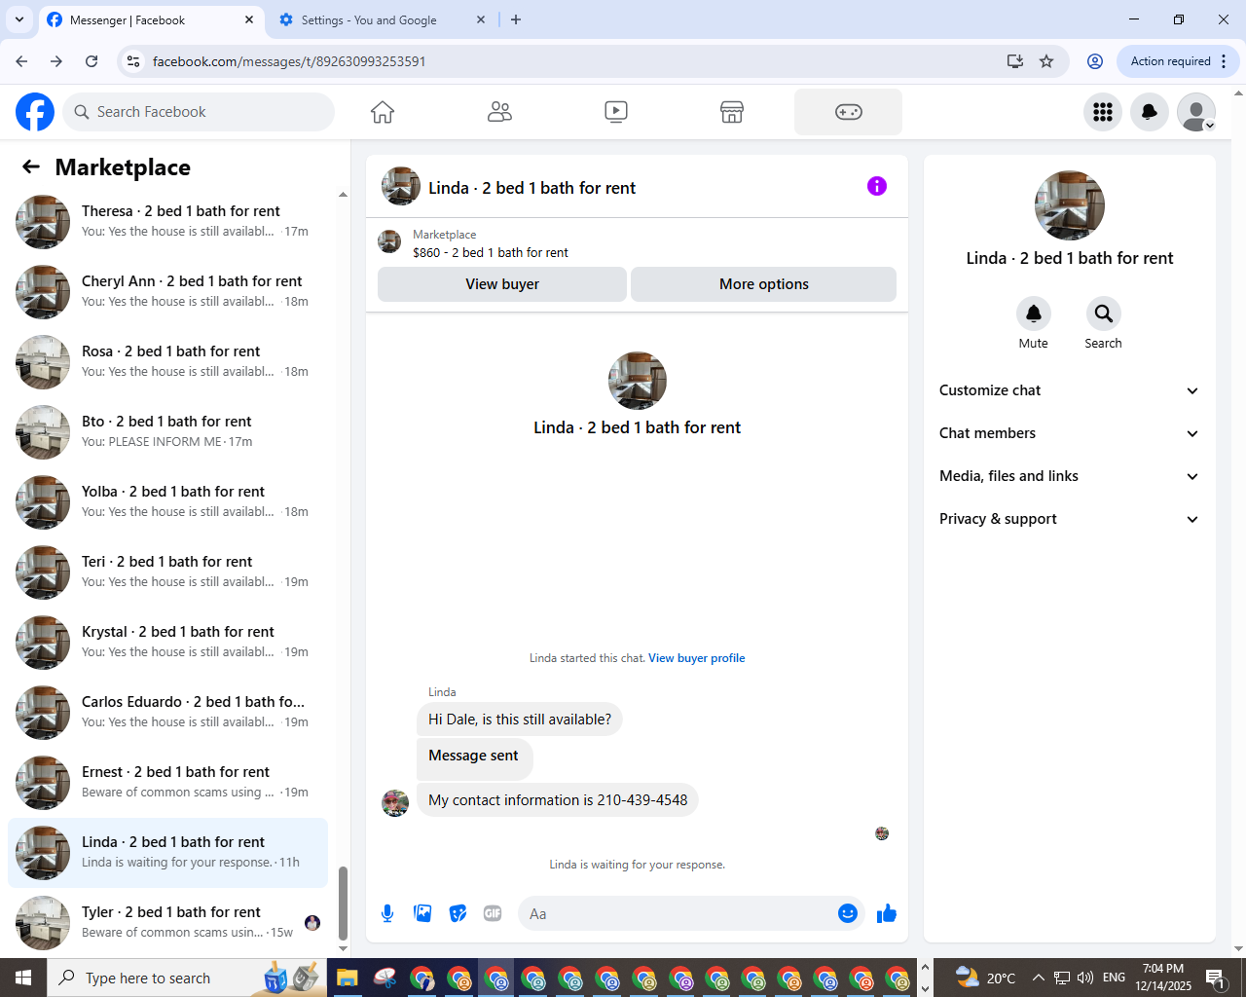Switch to Settings - You and Google tab

(x=382, y=19)
